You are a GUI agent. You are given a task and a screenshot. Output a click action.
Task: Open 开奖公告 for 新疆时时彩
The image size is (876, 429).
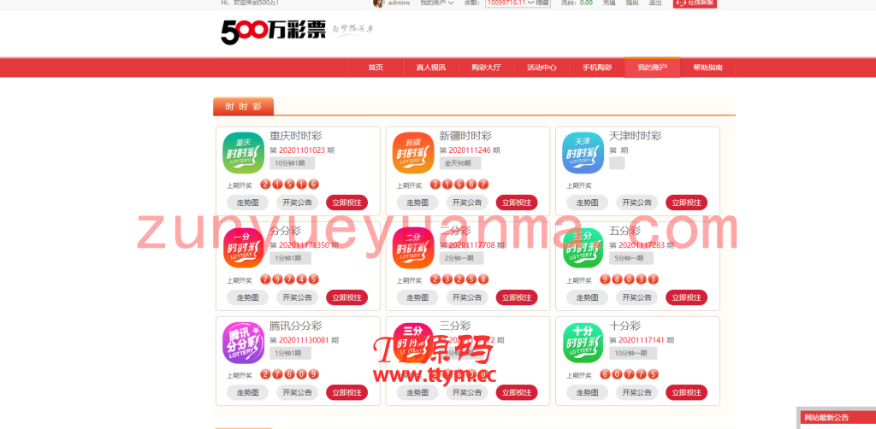click(x=467, y=203)
